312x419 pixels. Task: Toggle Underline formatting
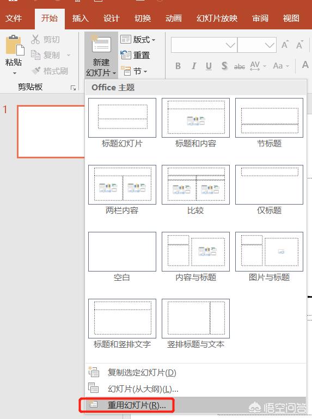209,66
